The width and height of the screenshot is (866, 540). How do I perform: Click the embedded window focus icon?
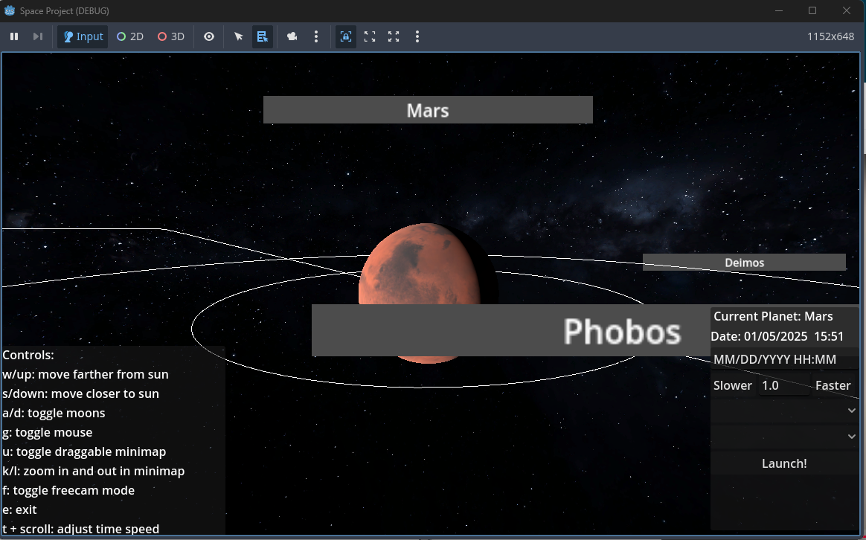(345, 36)
